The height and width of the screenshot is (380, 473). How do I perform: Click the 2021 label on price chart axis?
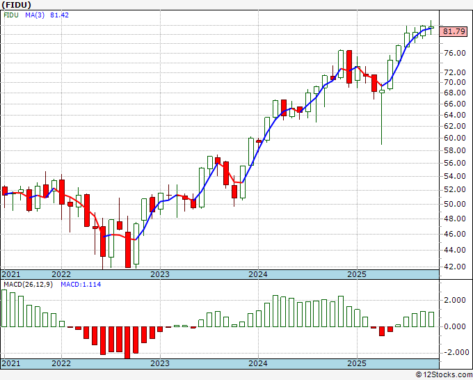click(x=11, y=274)
